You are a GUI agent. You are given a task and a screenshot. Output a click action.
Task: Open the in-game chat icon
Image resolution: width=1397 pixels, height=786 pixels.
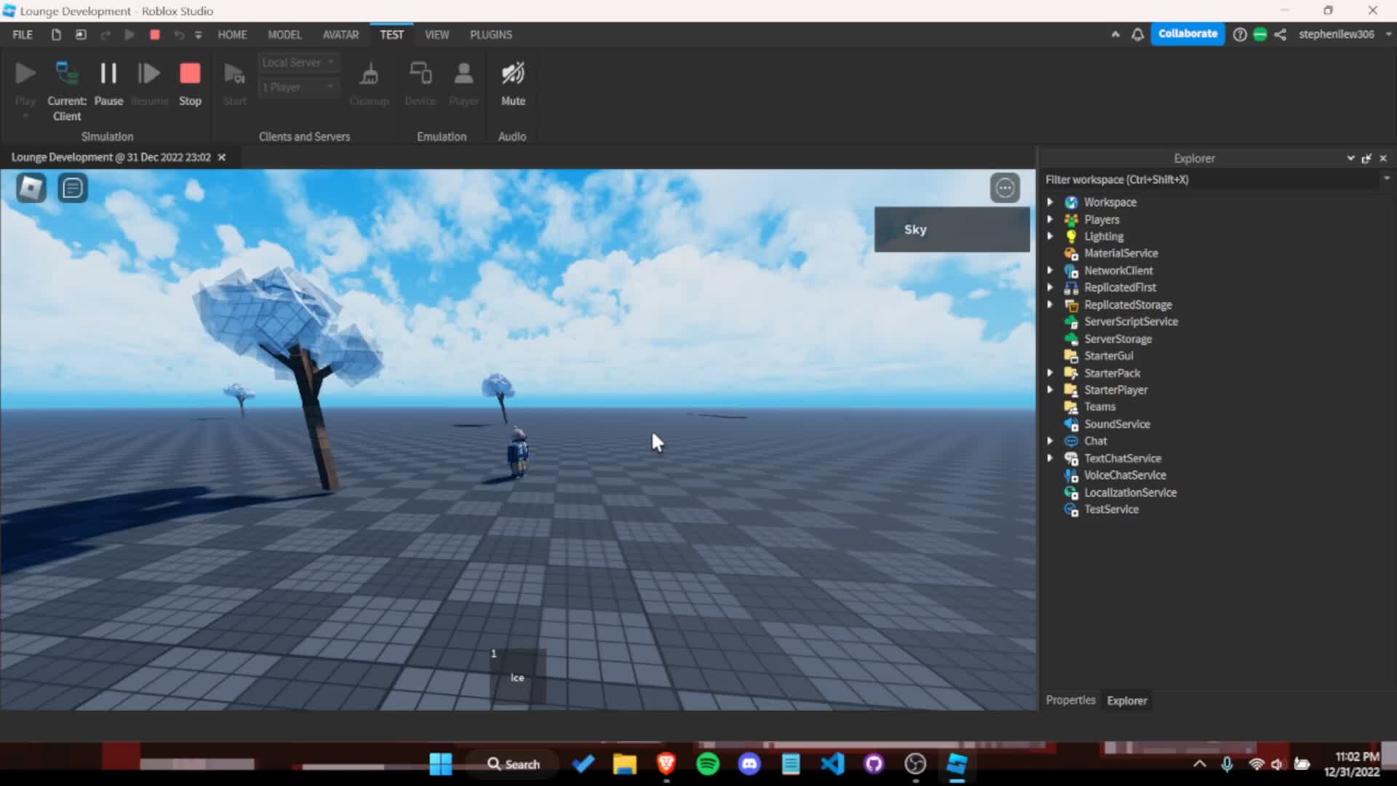point(73,188)
